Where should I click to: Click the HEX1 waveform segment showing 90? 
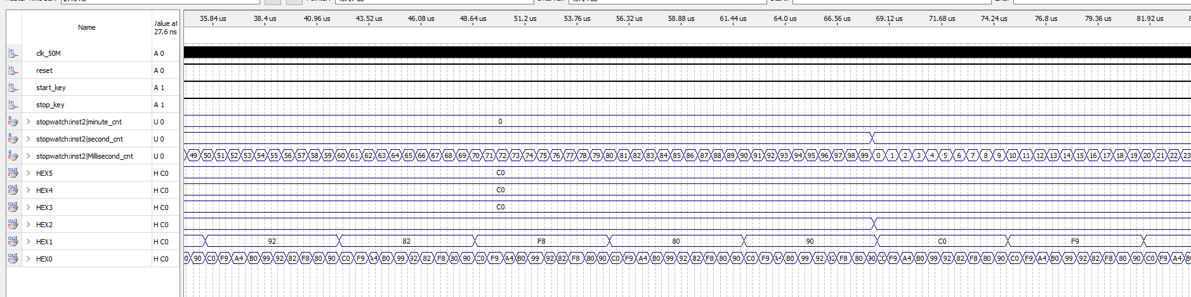(810, 241)
